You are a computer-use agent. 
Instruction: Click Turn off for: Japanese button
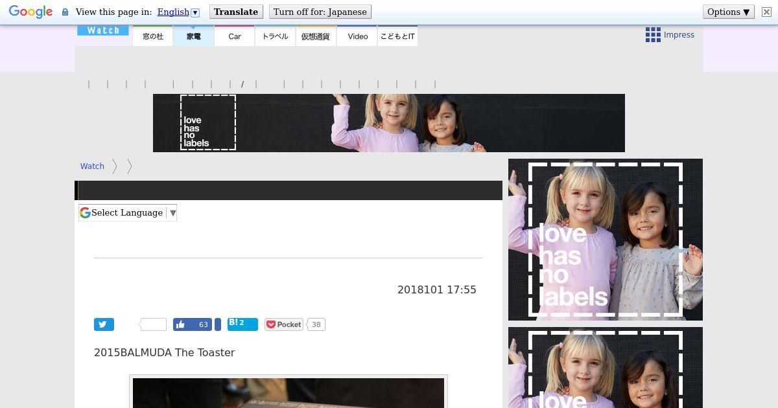pyautogui.click(x=320, y=12)
